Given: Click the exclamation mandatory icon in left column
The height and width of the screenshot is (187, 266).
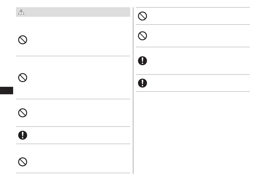Looking at the screenshot, I should (x=23, y=135).
